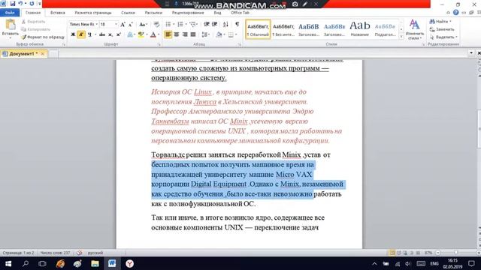
Task: Save the document from Quick Access toolbar
Action: point(13,4)
